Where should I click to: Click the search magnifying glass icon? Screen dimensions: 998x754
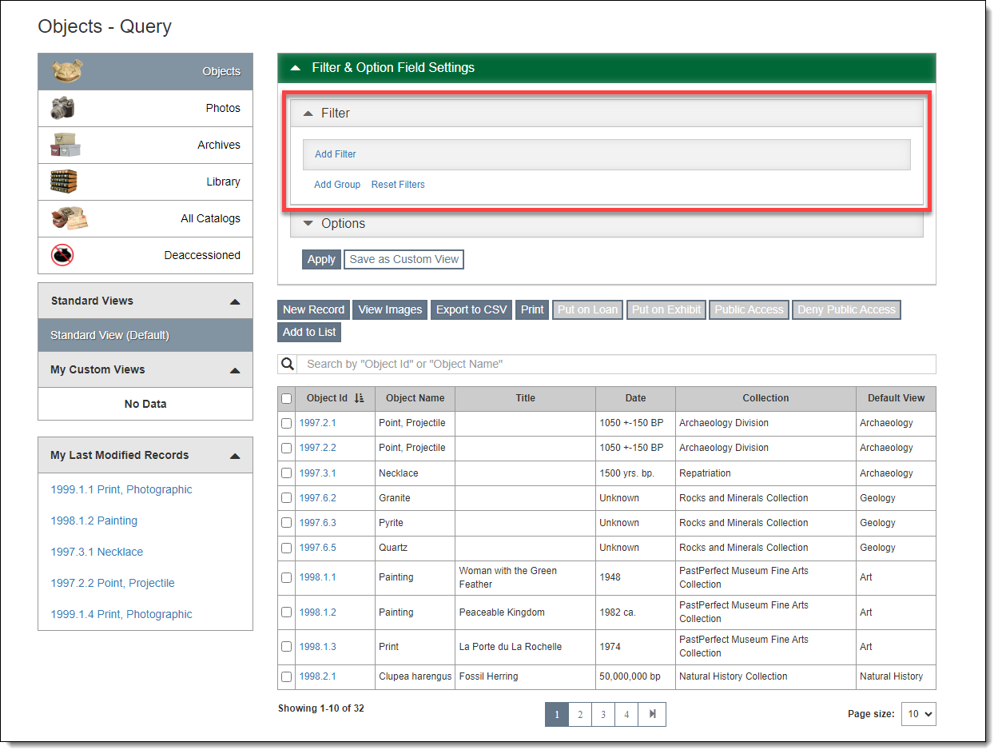point(288,364)
